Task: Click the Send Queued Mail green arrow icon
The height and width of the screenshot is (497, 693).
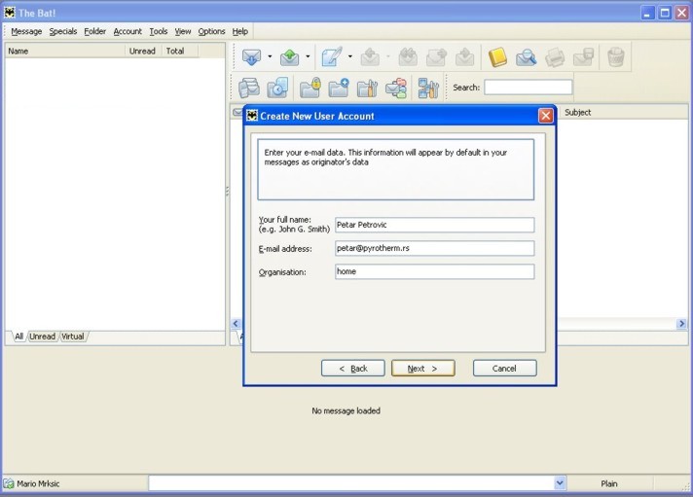Action: (289, 57)
